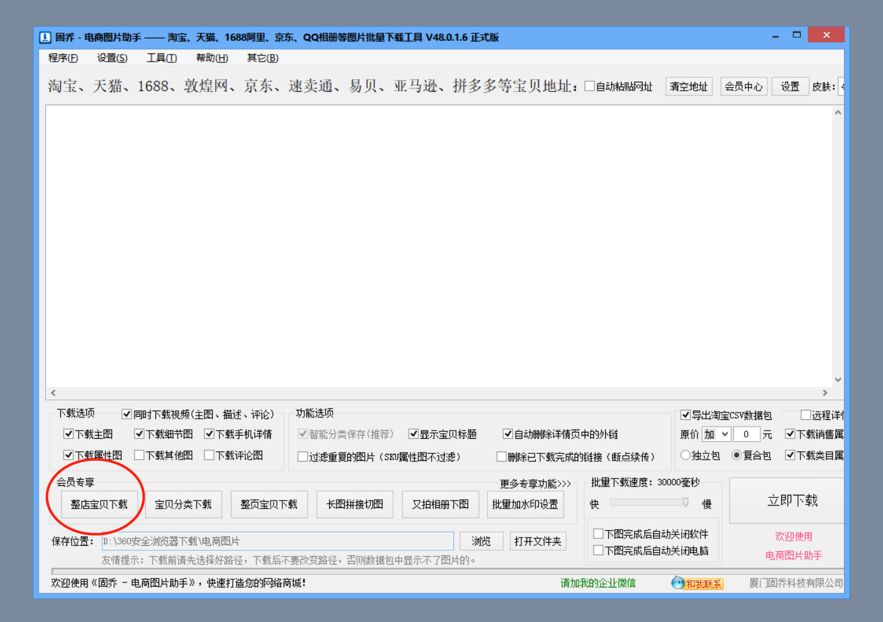Click the 立即下载 button
The height and width of the screenshot is (622, 883).
tap(792, 500)
